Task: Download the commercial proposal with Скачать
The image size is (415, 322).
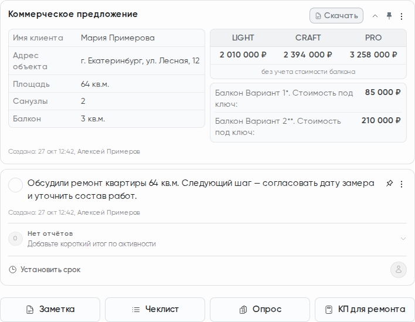Action: click(336, 16)
